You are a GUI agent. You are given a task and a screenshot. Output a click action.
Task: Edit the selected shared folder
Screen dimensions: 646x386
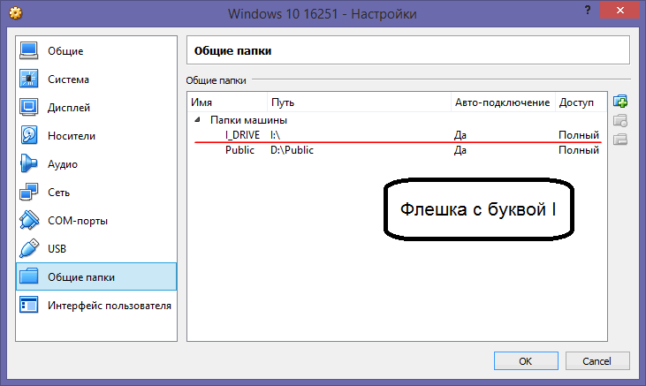point(620,120)
